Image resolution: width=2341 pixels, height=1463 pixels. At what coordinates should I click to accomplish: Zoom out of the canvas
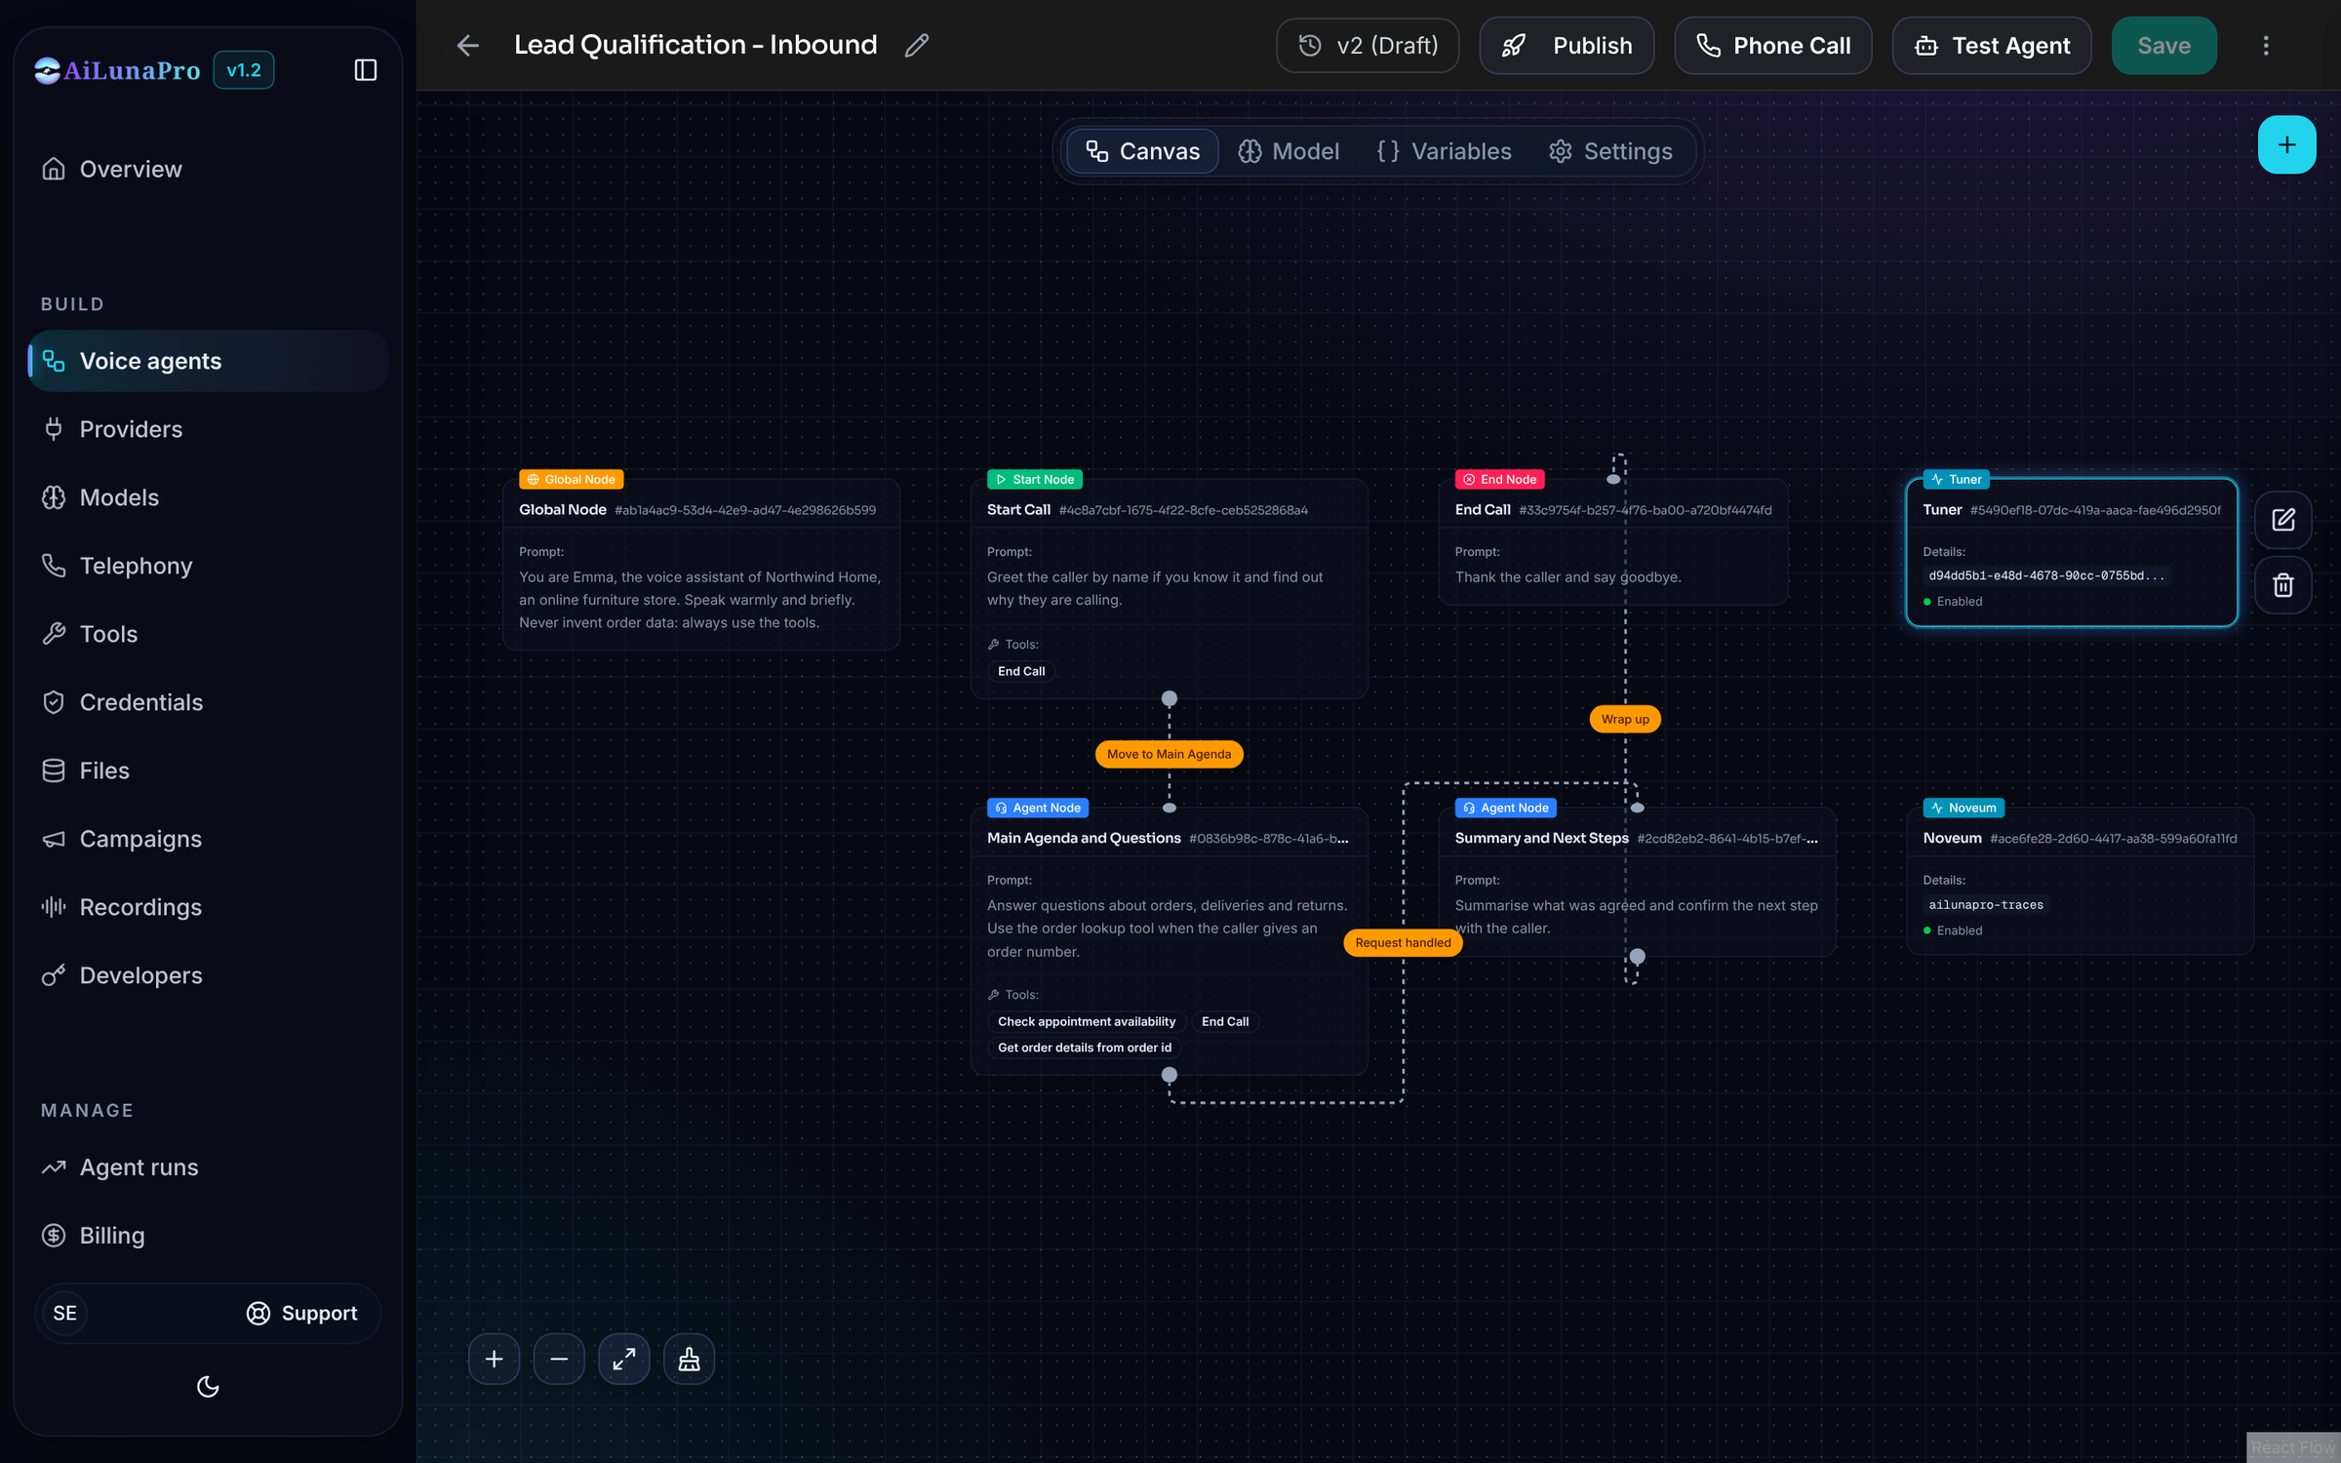(559, 1359)
